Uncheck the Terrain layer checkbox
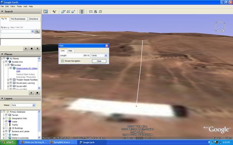Image resolution: width=233 pixels, height=145 pixels. [x=6, y=115]
